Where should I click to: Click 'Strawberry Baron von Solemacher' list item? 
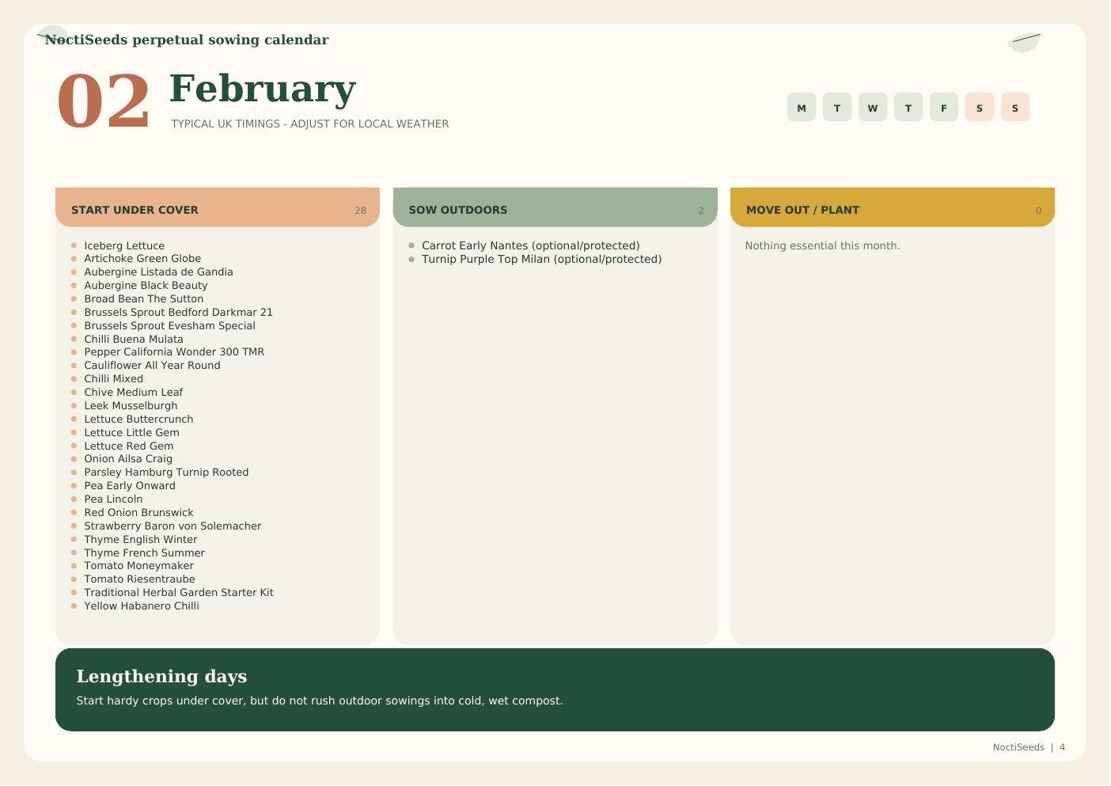173,526
